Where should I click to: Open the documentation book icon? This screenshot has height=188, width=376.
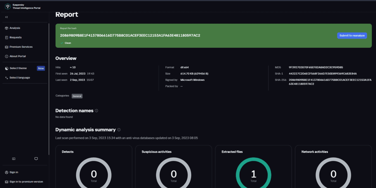coord(14,159)
